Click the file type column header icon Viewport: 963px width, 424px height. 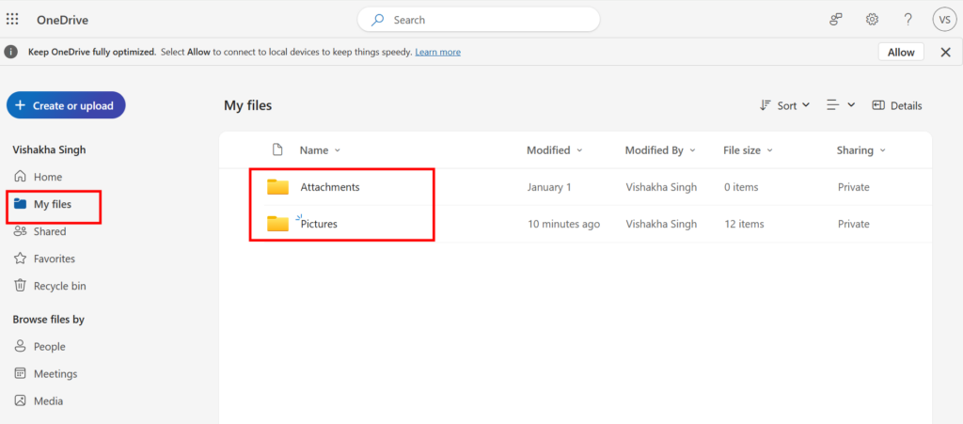(x=277, y=149)
